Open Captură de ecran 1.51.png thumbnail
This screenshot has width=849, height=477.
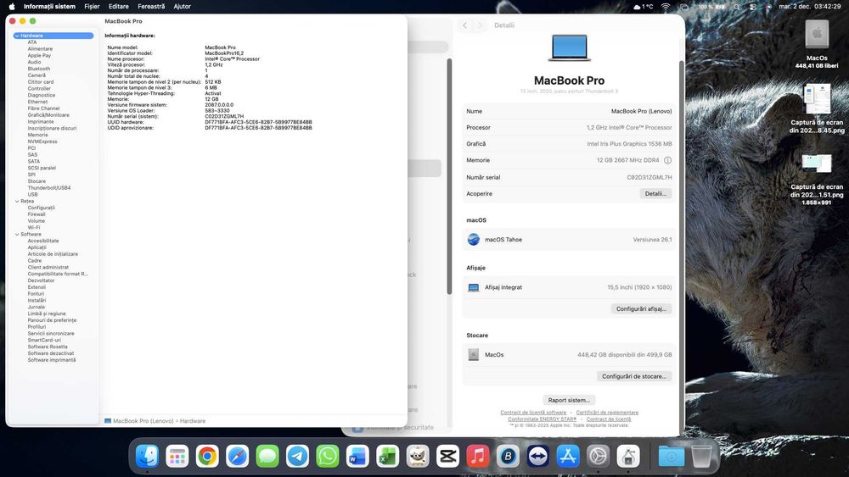pos(817,164)
